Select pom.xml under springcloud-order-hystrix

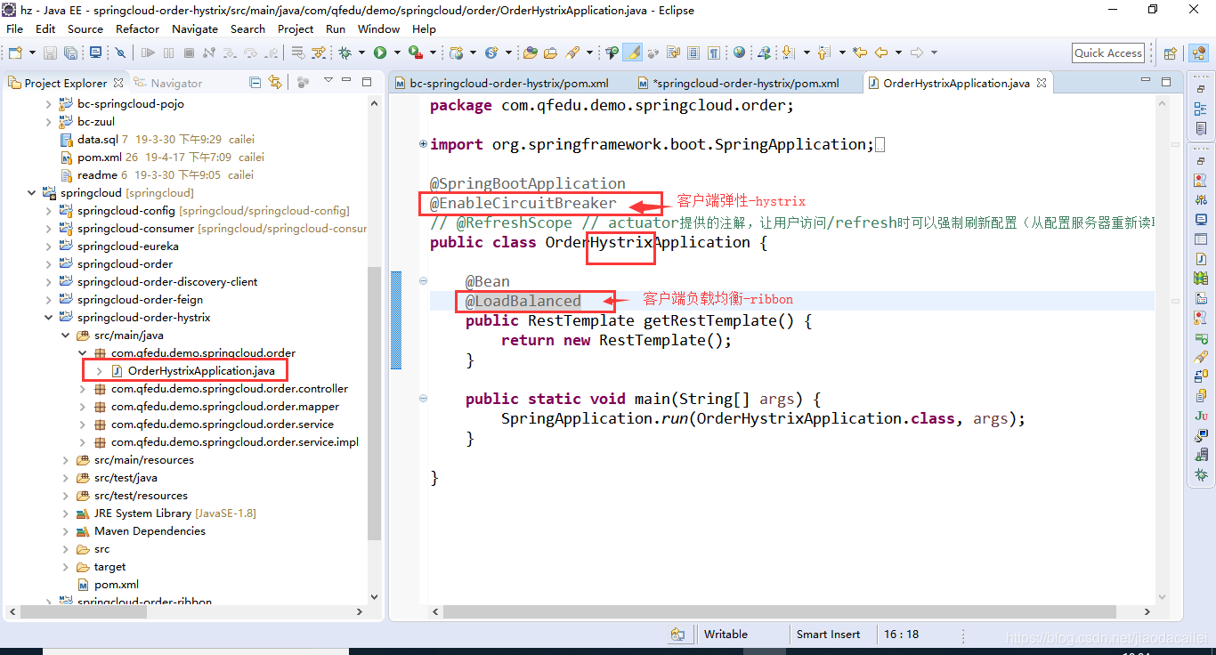(x=116, y=585)
